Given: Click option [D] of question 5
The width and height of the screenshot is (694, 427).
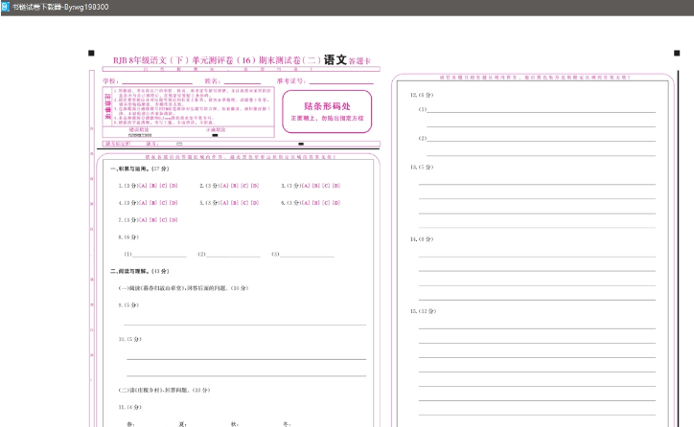Looking at the screenshot, I should click(x=255, y=203).
